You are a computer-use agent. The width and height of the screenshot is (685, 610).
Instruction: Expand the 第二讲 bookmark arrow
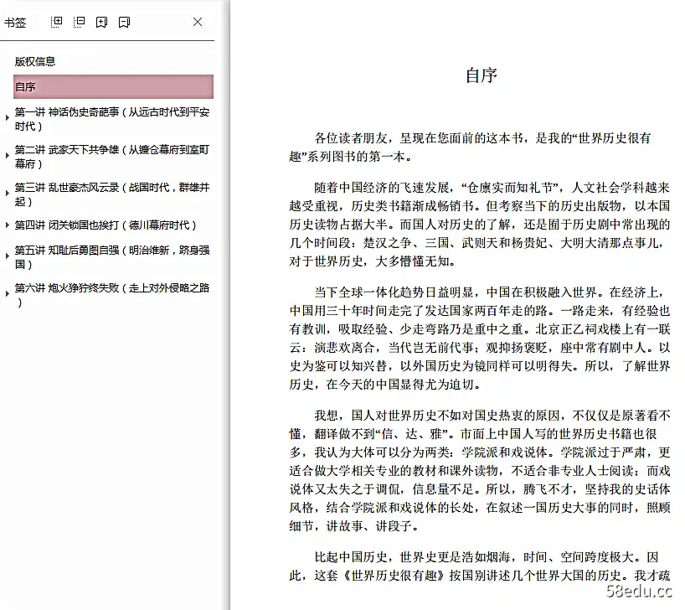[x=8, y=155]
